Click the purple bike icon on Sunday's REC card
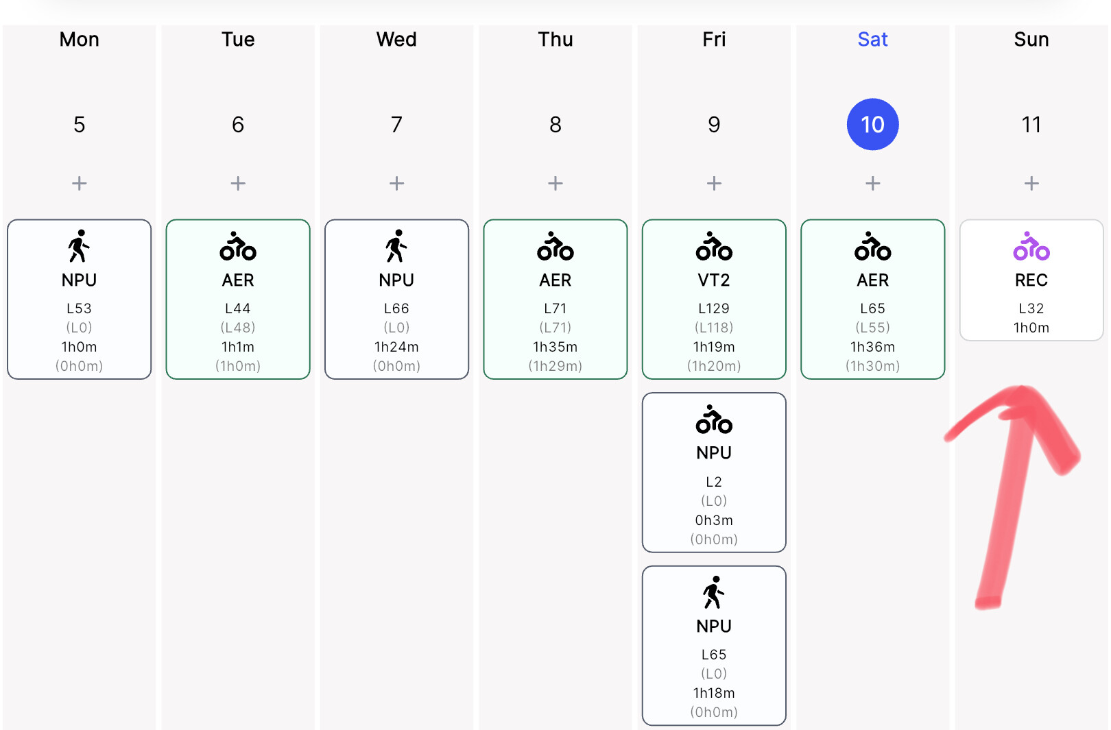 tap(1031, 246)
